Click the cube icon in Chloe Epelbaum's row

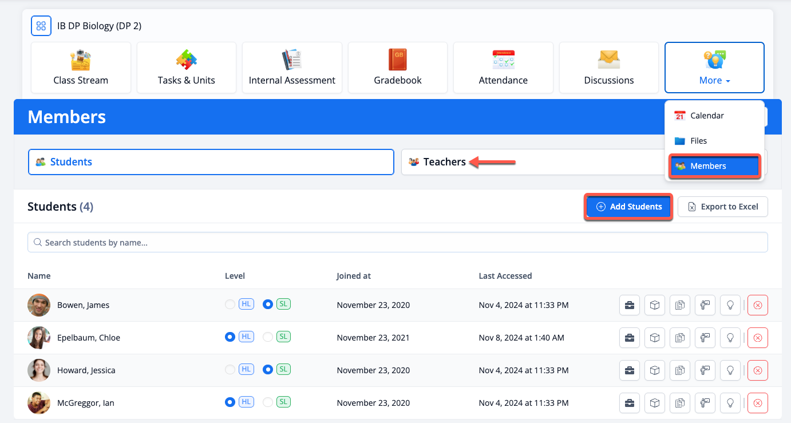tap(655, 338)
